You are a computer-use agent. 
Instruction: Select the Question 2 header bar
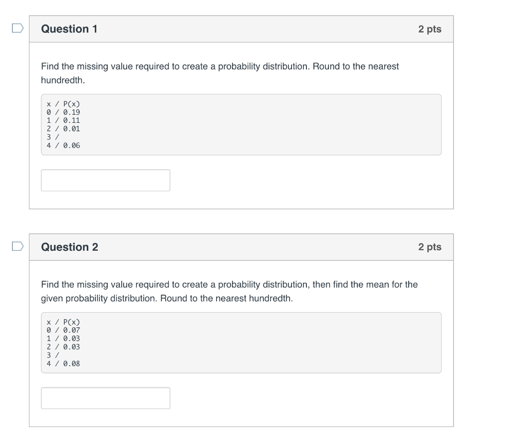(x=242, y=247)
